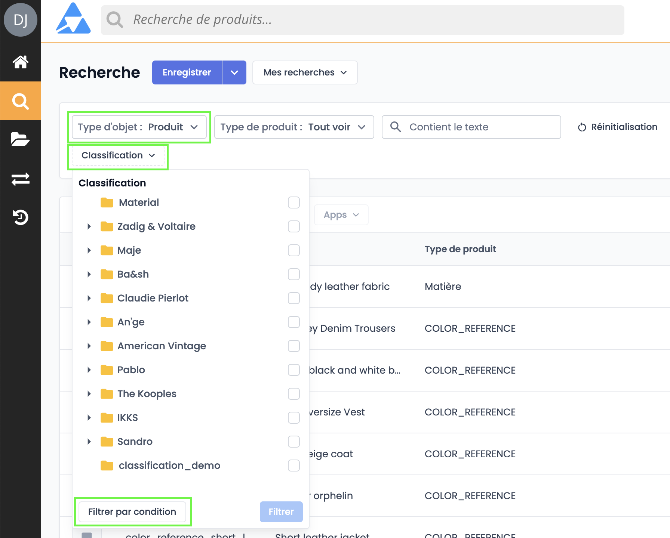
Task: Tick the classification_demo checkbox
Action: pyautogui.click(x=294, y=466)
